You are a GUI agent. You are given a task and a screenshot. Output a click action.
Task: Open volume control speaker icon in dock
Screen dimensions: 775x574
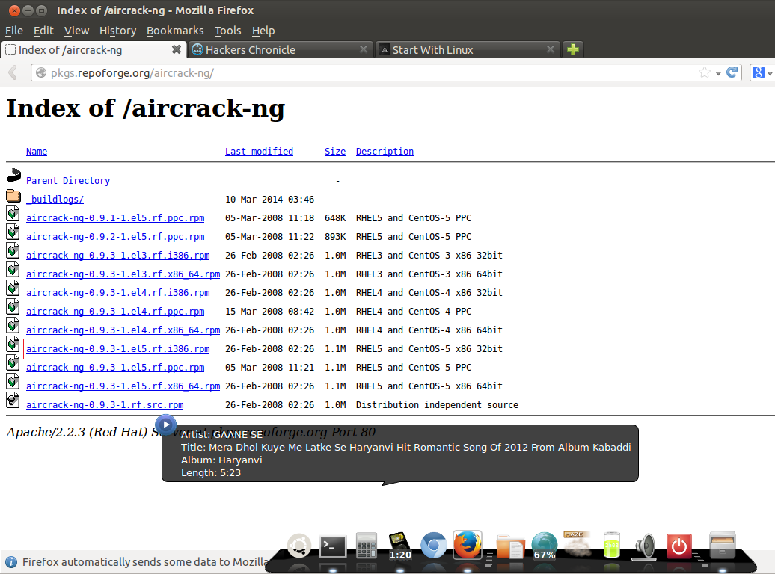pyautogui.click(x=645, y=546)
